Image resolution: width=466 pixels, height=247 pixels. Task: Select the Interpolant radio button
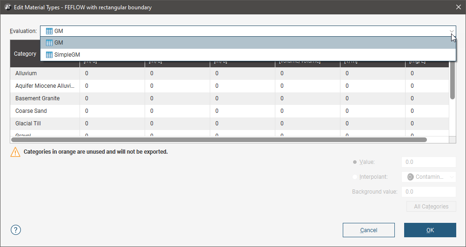[355, 177]
